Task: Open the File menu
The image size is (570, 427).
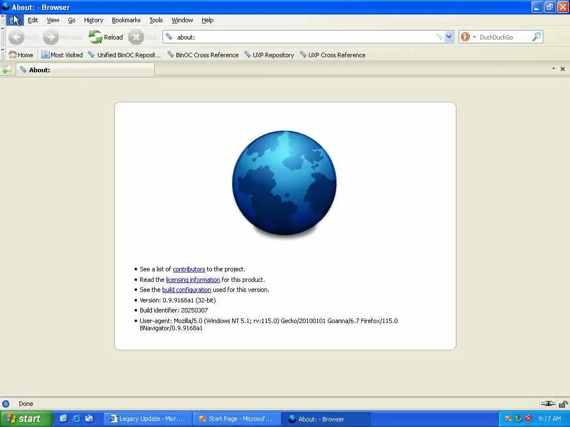Action: point(14,20)
